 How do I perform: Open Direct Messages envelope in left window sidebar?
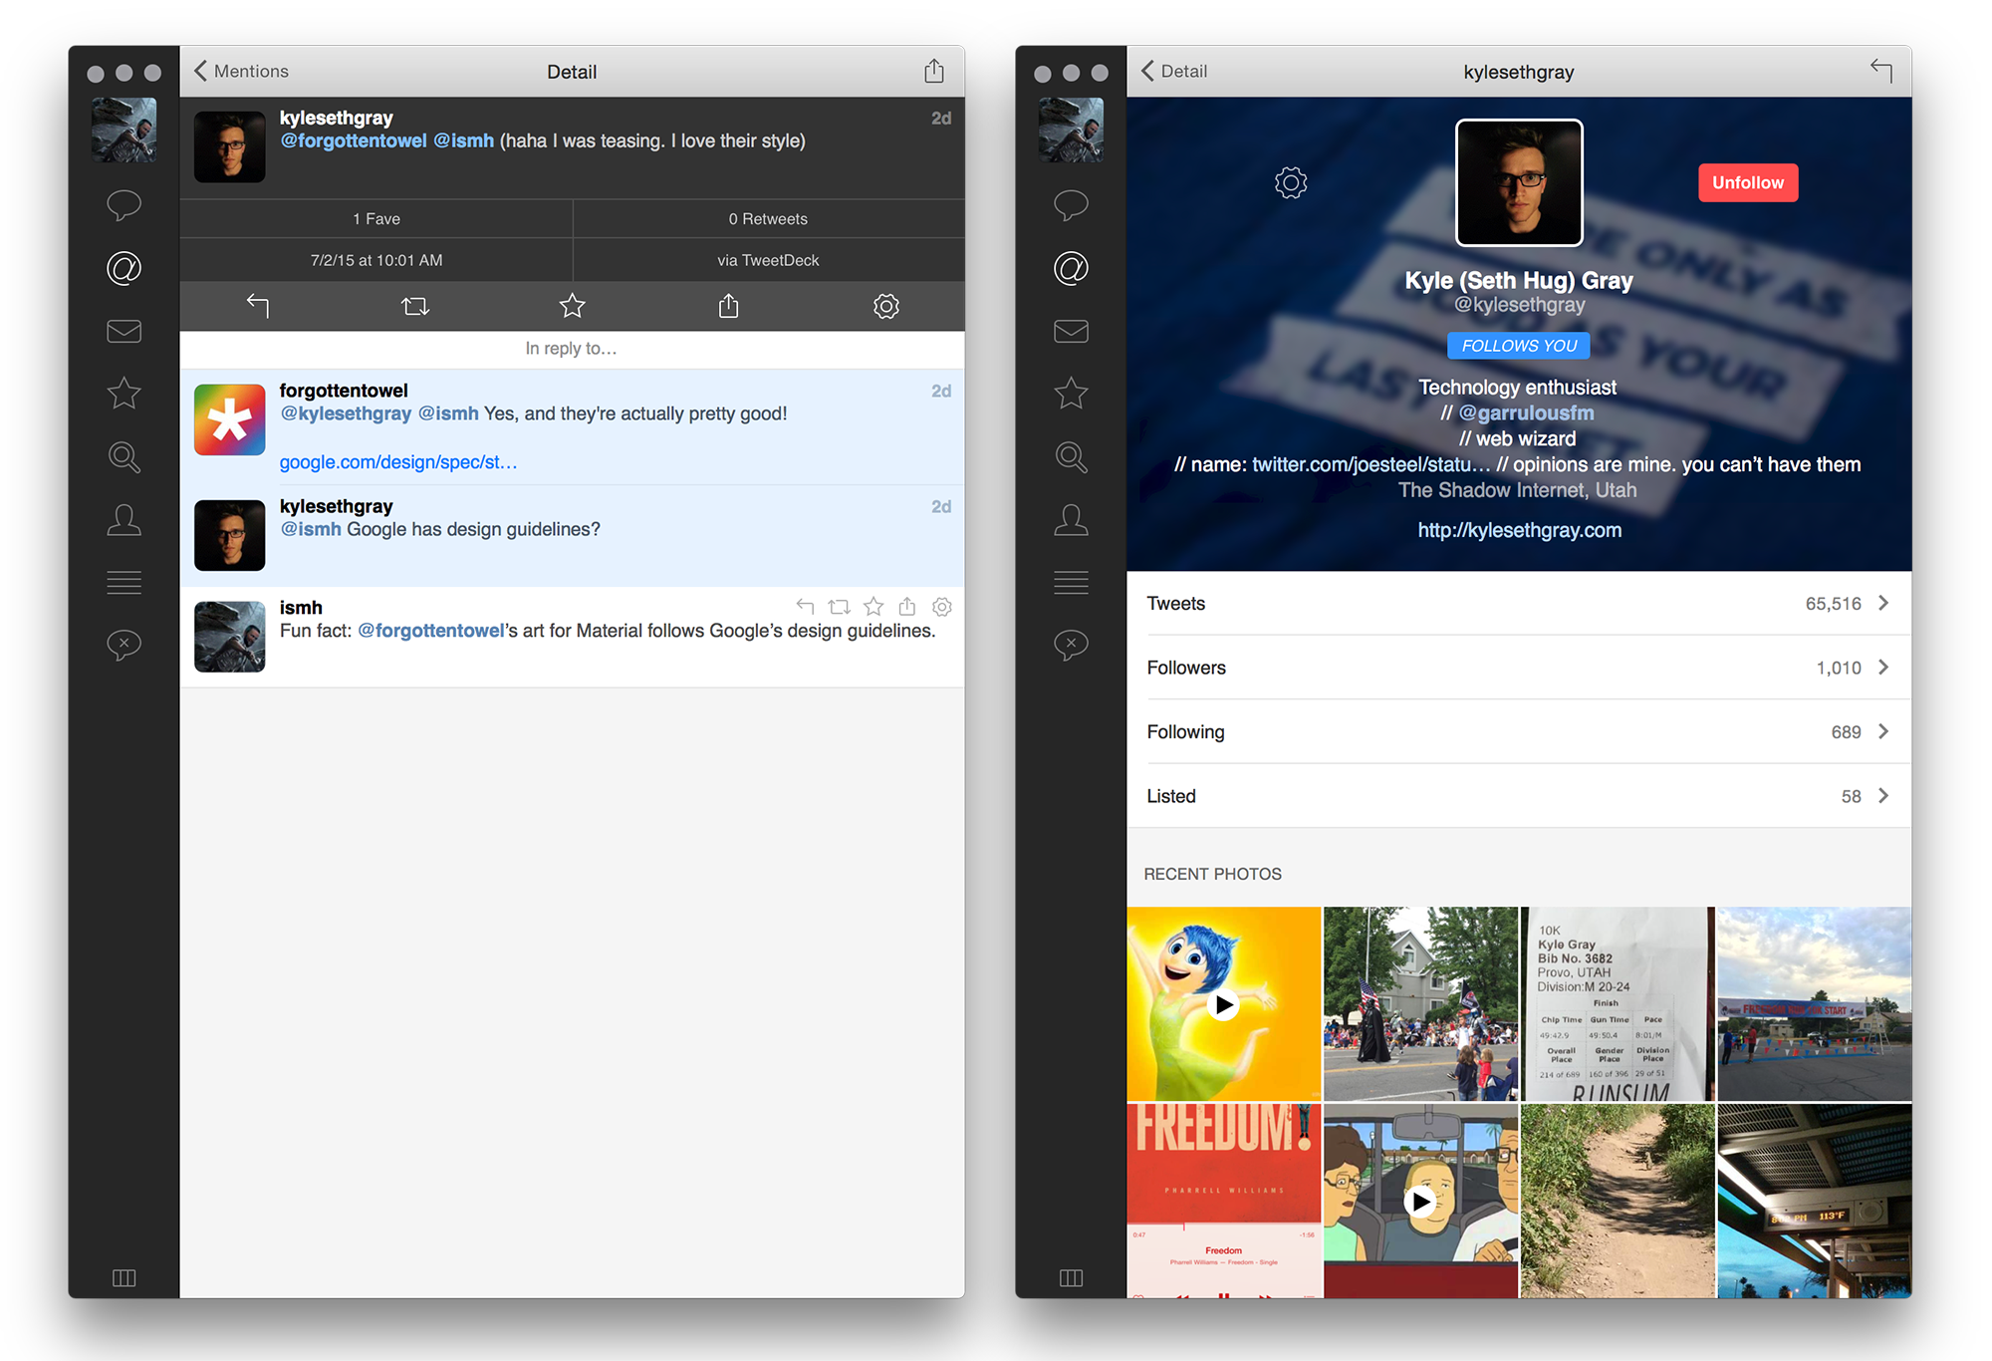point(124,331)
